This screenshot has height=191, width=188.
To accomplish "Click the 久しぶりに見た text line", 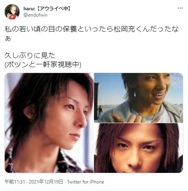I will (x=30, y=55).
